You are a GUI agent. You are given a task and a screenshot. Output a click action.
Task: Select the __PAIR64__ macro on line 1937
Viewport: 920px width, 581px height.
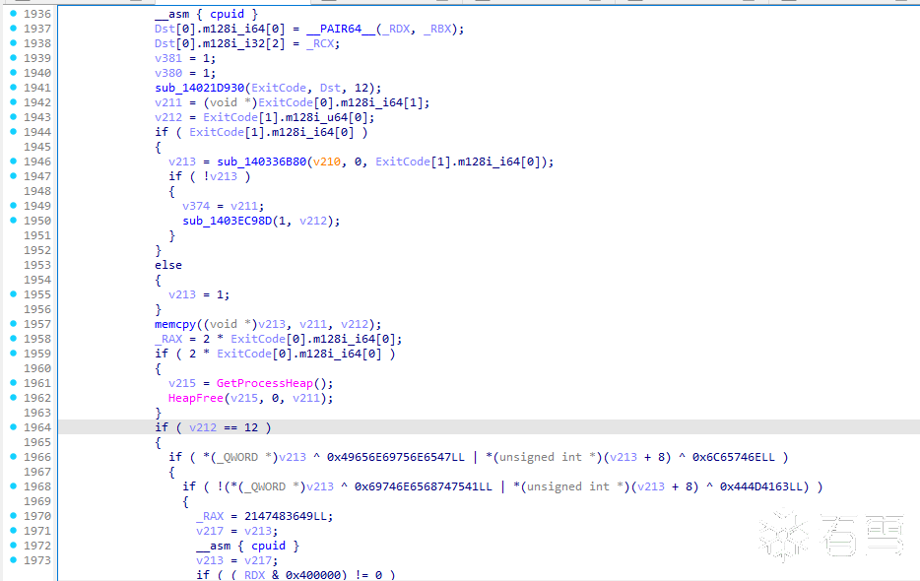pos(341,29)
